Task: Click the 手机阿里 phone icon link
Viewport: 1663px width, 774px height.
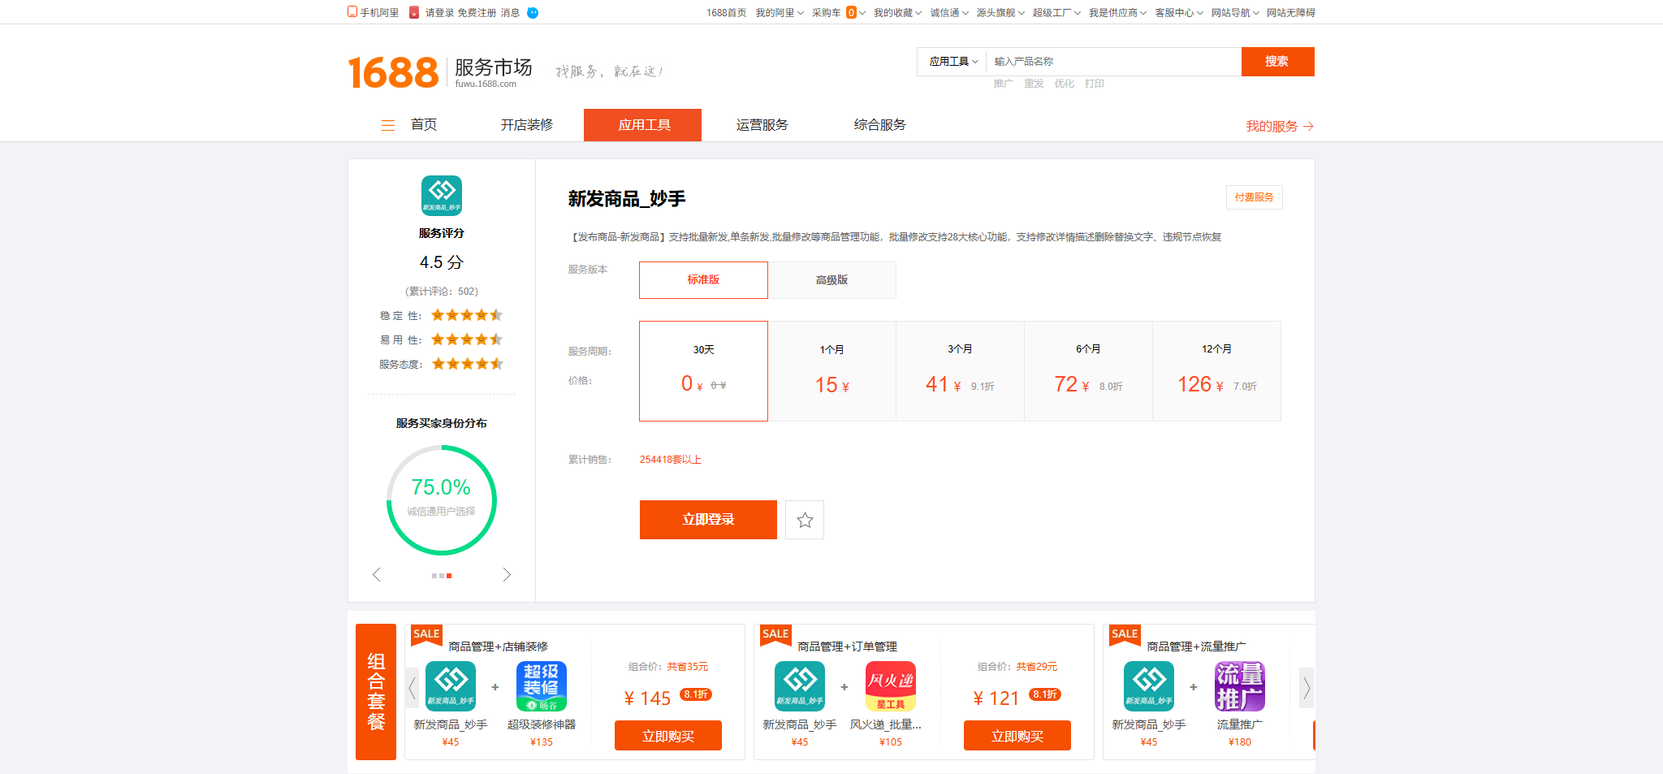Action: (352, 12)
